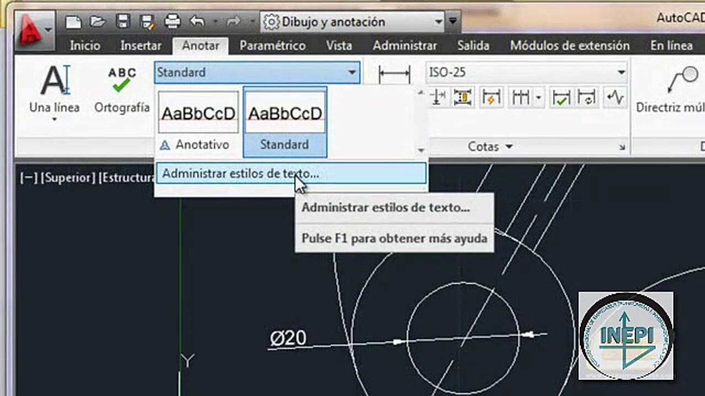Click the New drawing icon
Image resolution: width=705 pixels, height=396 pixels.
click(x=73, y=22)
